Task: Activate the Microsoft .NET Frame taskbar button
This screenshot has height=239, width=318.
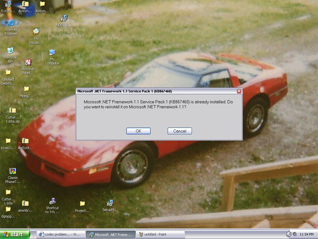Action: (x=111, y=234)
